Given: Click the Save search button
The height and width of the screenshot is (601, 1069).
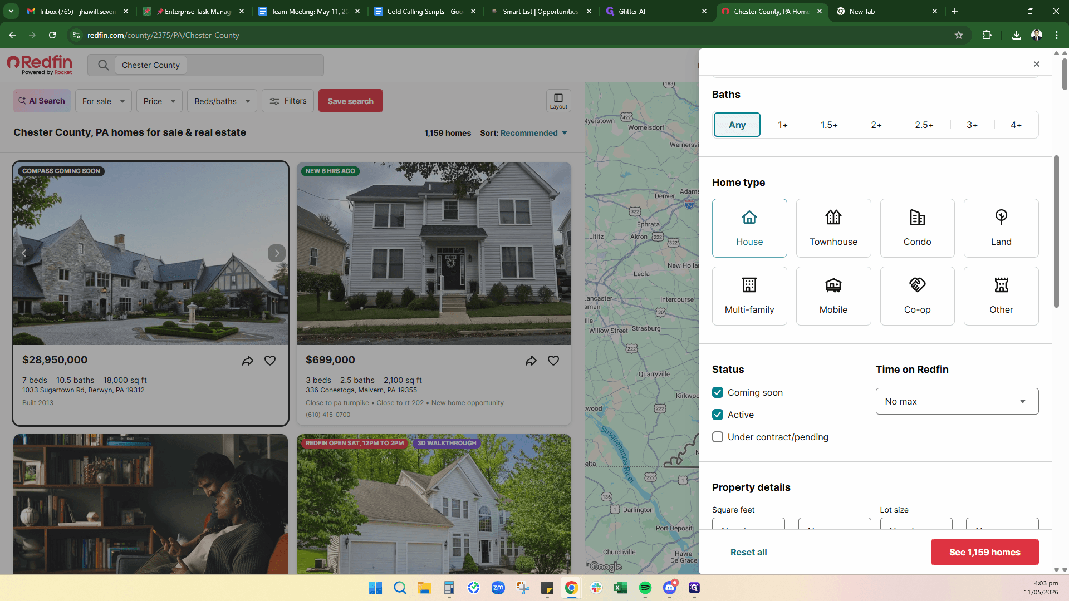Looking at the screenshot, I should click(351, 101).
